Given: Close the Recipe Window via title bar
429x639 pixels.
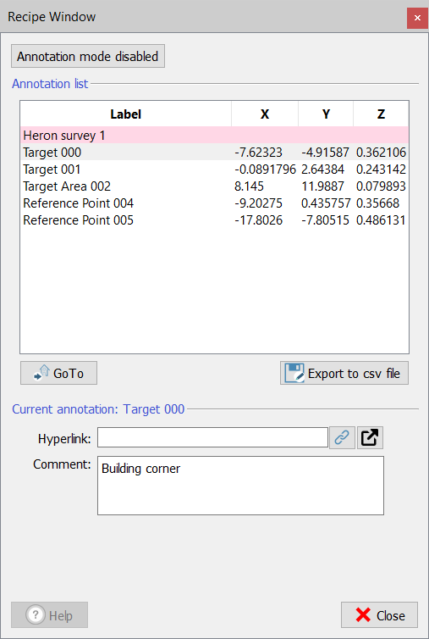Looking at the screenshot, I should pos(417,18).
